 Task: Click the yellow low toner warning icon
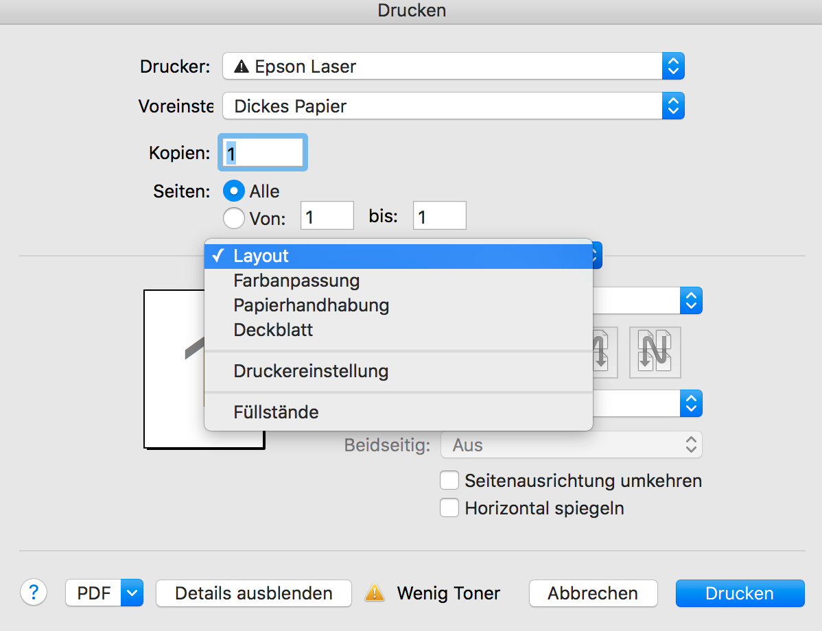tap(375, 593)
